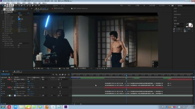Toggle transparency grid in the viewer

(77, 69)
